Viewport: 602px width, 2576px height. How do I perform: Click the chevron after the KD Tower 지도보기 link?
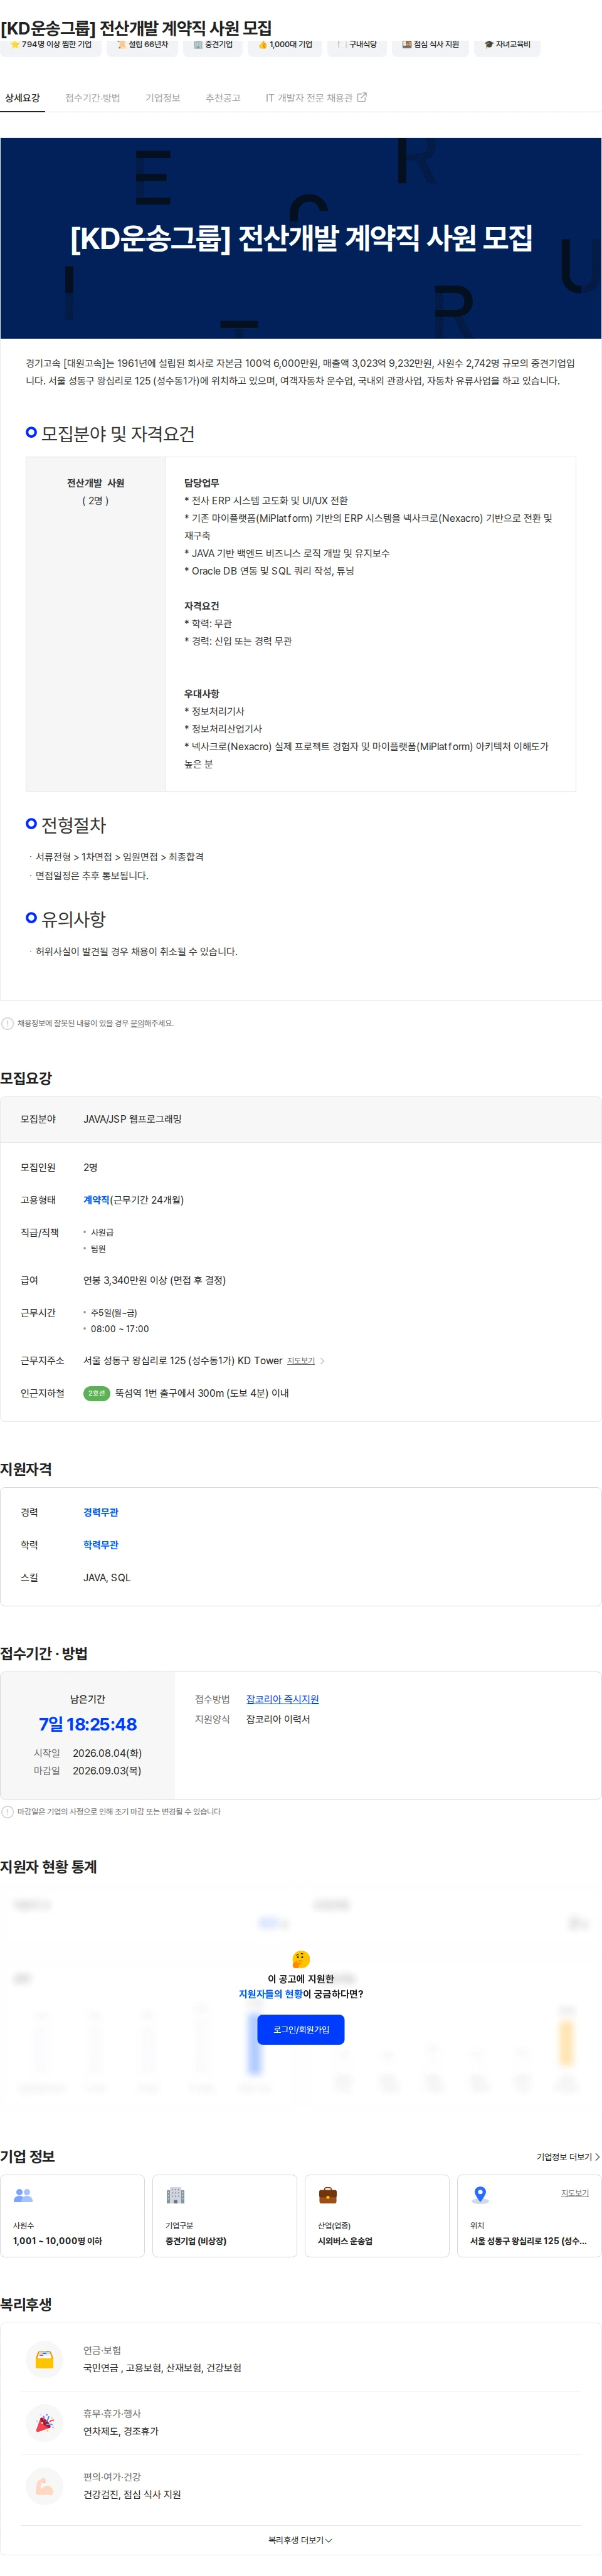tap(322, 1361)
